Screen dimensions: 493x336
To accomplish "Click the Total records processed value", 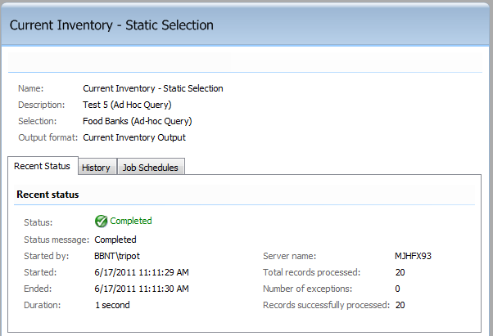I will (x=400, y=272).
